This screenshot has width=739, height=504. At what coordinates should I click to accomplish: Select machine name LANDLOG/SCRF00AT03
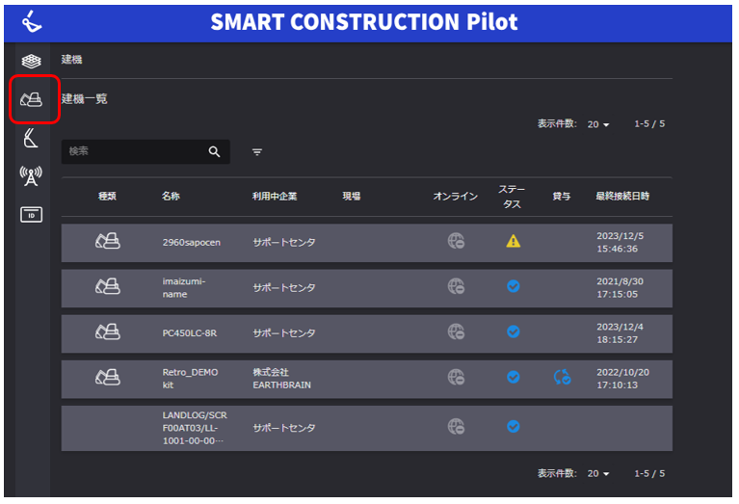pyautogui.click(x=195, y=428)
